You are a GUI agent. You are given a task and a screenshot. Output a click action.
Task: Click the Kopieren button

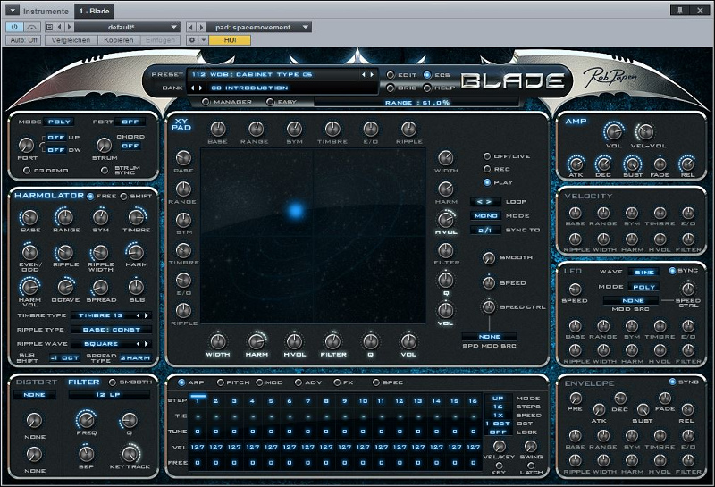pos(119,39)
